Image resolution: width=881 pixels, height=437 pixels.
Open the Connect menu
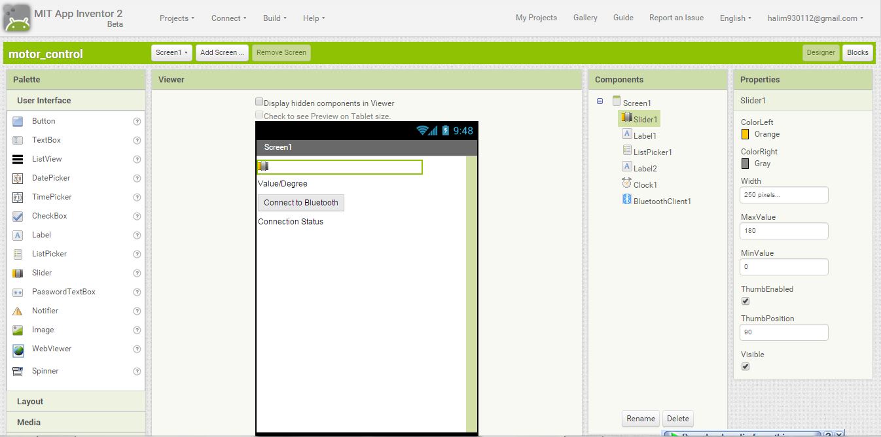pyautogui.click(x=228, y=18)
